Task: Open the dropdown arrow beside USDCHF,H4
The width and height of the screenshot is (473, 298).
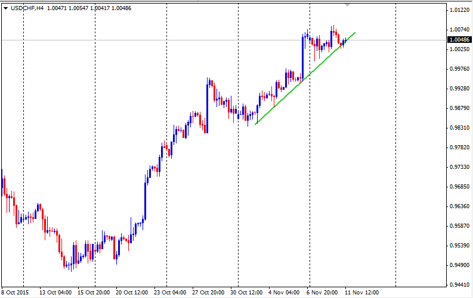Action: click(x=5, y=8)
